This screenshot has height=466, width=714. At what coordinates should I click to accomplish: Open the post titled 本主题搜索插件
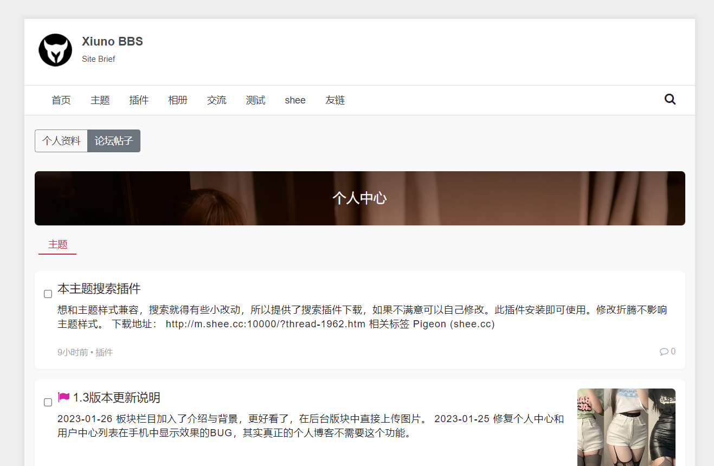[x=99, y=288]
